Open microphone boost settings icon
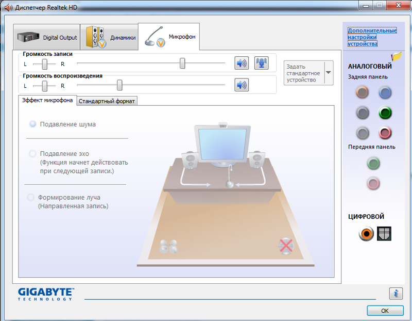This screenshot has height=321, width=412. [x=262, y=63]
